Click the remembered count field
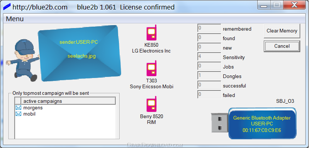Screen dimensions: 309x148 pyautogui.click(x=209, y=28)
